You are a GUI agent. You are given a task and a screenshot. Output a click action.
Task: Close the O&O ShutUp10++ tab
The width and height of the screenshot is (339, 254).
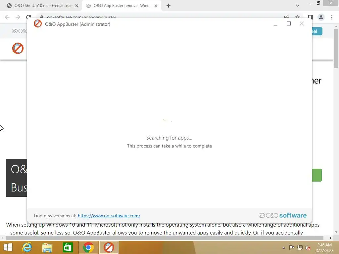pos(77,6)
